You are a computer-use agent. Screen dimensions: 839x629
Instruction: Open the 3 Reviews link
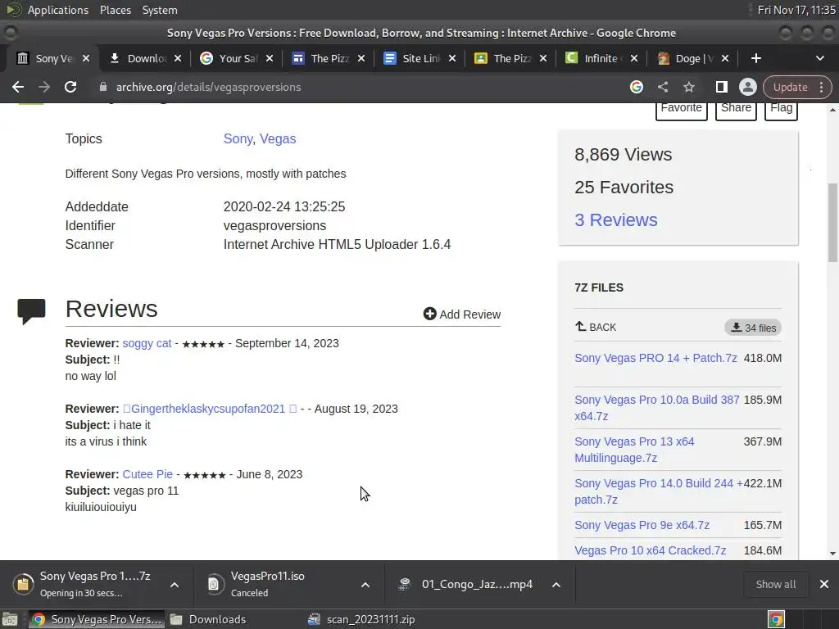(616, 219)
